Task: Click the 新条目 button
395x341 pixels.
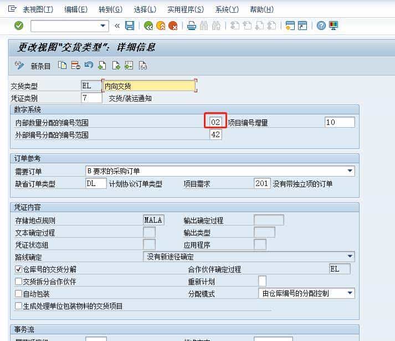Action: (40, 66)
